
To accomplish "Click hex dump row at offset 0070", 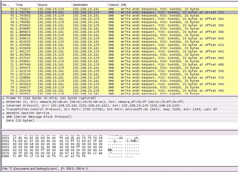I will [x=71, y=153].
